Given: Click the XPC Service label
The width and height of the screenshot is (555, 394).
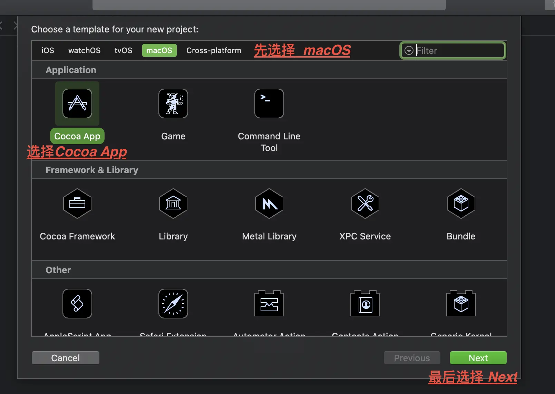Looking at the screenshot, I should [x=365, y=236].
